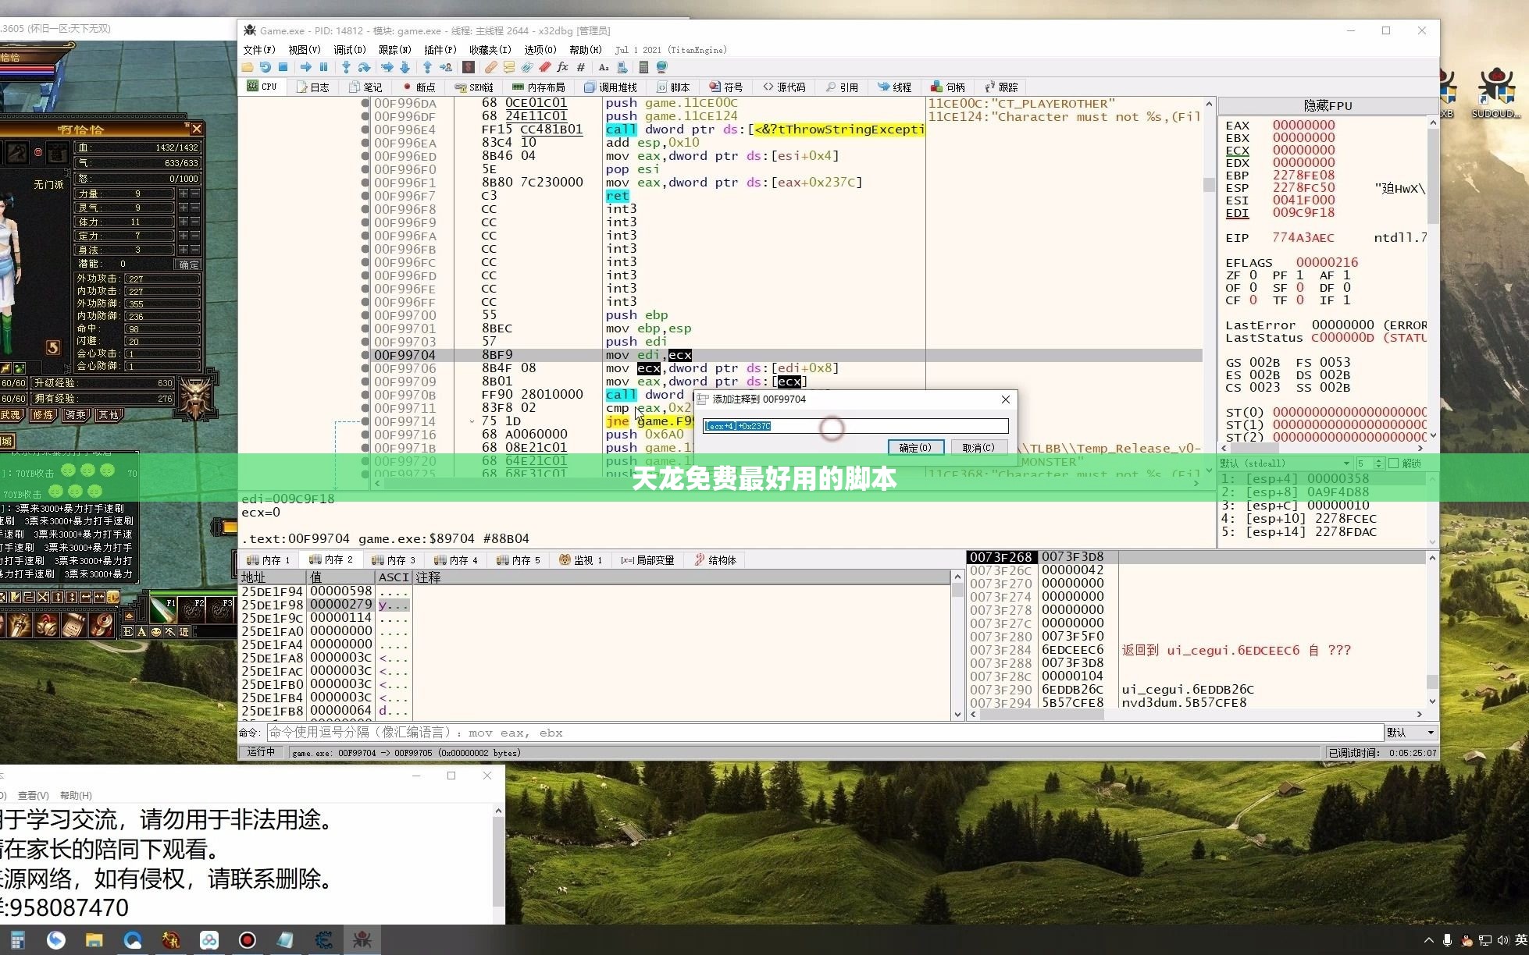The width and height of the screenshot is (1529, 955).
Task: Click the comment text input field
Action: tap(855, 426)
